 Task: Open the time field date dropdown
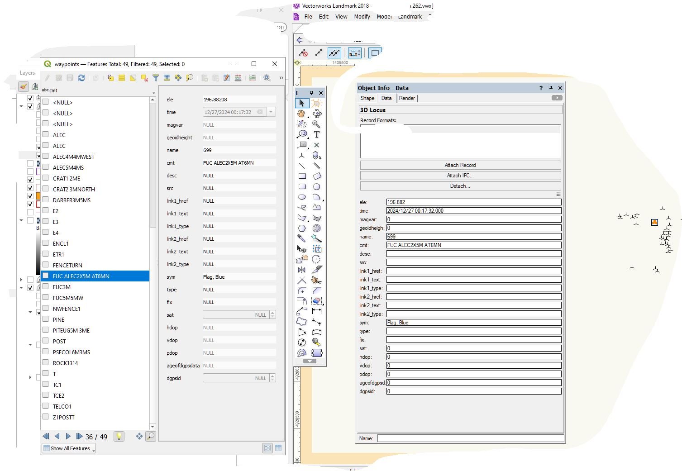tap(271, 112)
